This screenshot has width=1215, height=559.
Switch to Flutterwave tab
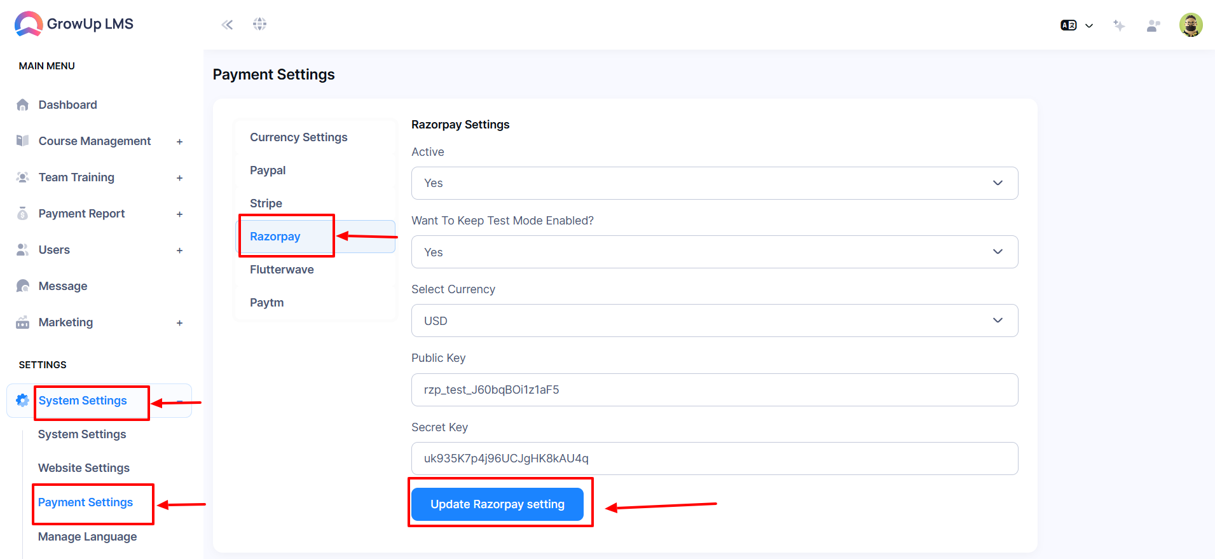[x=315, y=270]
